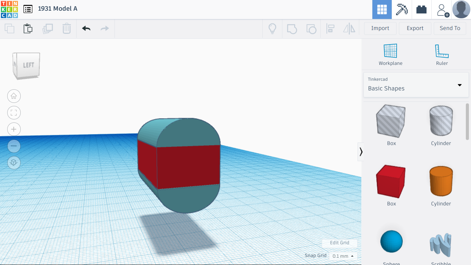Use the Duplicate and repeat icon
The height and width of the screenshot is (265, 471).
(x=48, y=28)
